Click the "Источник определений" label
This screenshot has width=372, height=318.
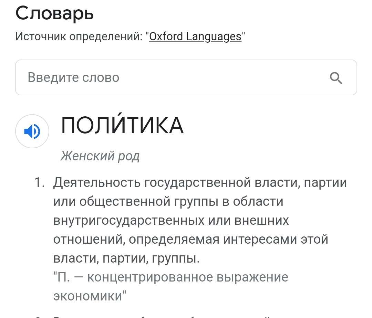point(79,36)
